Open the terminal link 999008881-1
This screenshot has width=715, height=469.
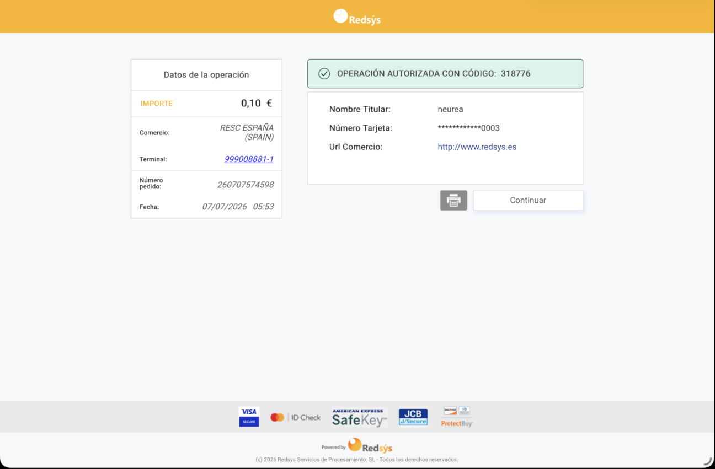click(249, 159)
